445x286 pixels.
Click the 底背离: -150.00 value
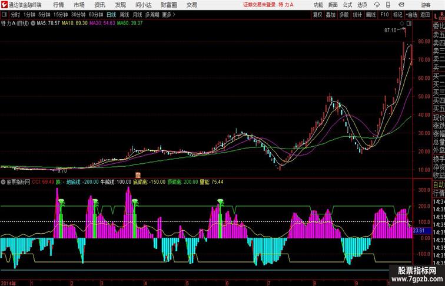[150, 182]
